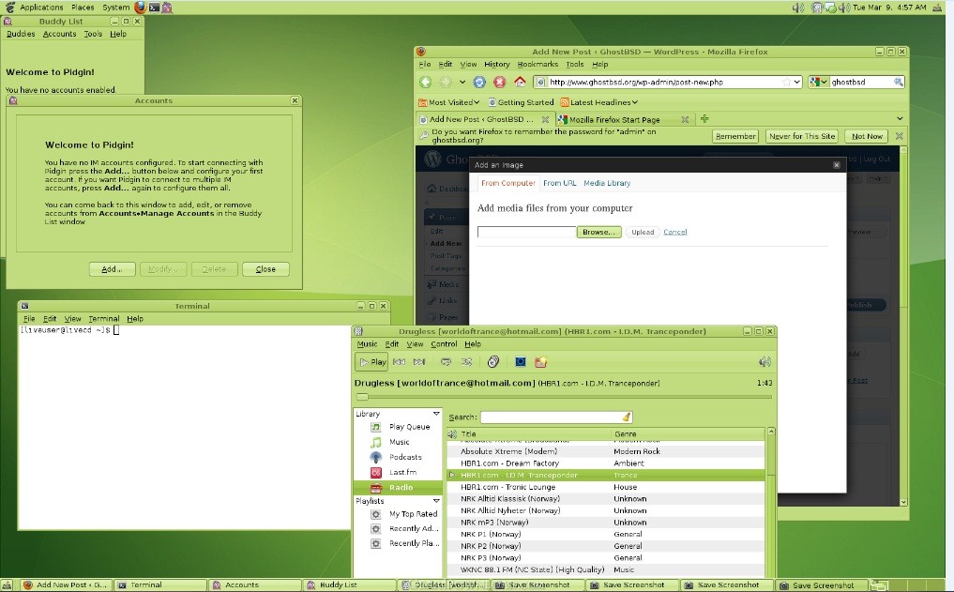Click new station icon in Rhythmbox toolbar
This screenshot has width=954, height=592.
(540, 362)
